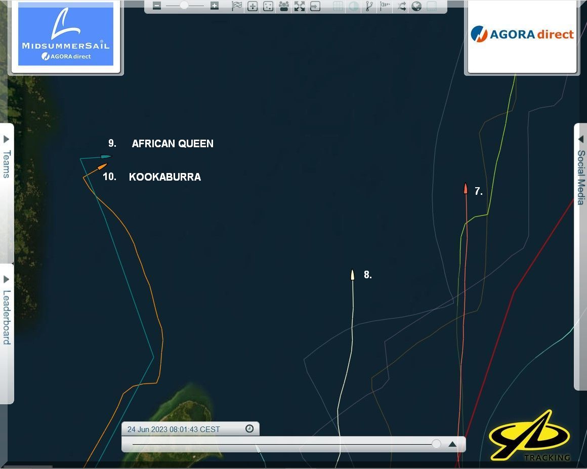The height and width of the screenshot is (469, 587).
Task: Toggle the track branch lines icon
Action: 369,6
